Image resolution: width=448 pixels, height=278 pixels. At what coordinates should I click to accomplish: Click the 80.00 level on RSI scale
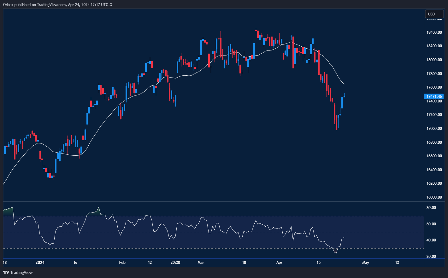[431, 208]
